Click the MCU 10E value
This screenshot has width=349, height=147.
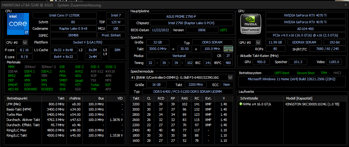(116, 28)
